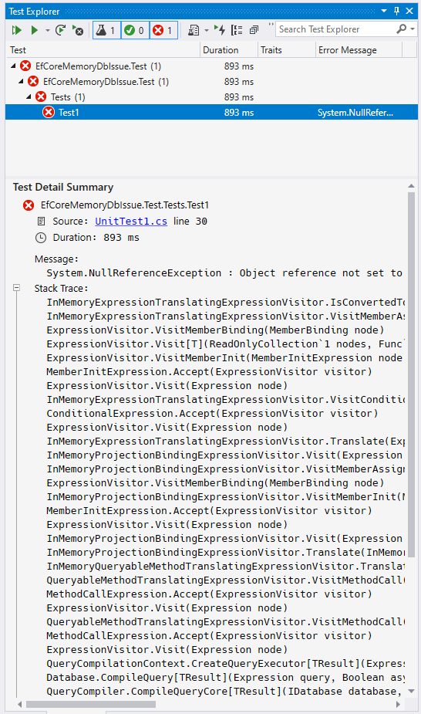Screen dimensions: 421x714
Task: Open the search filter dropdown arrow
Action: [413, 29]
